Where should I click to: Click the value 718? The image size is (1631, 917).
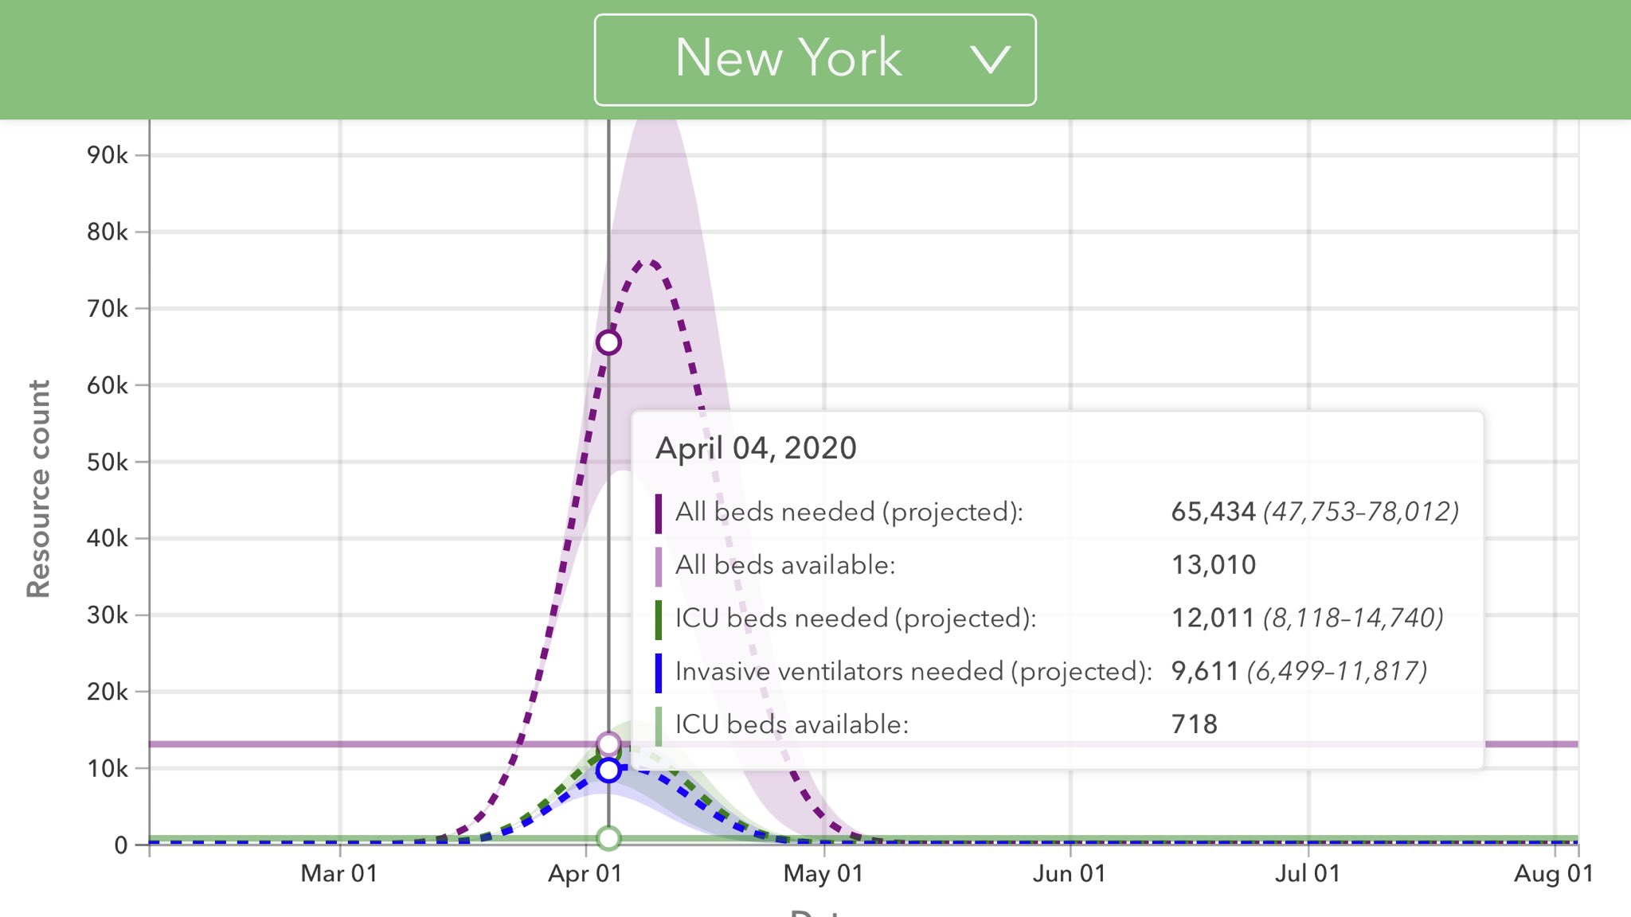1194,724
